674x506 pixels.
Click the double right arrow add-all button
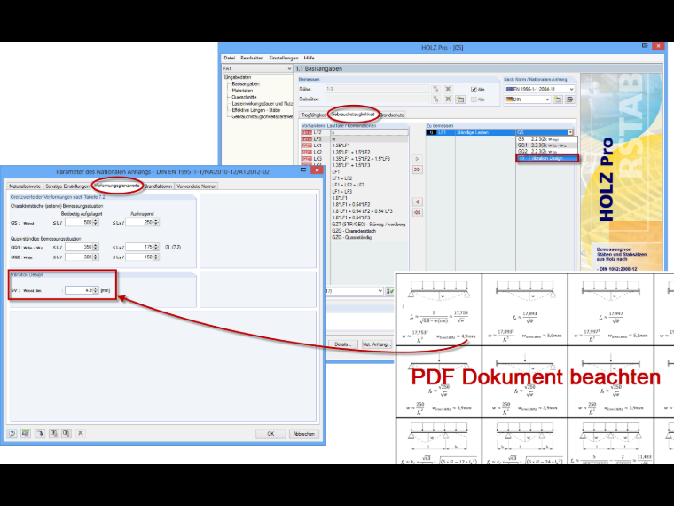point(417,170)
